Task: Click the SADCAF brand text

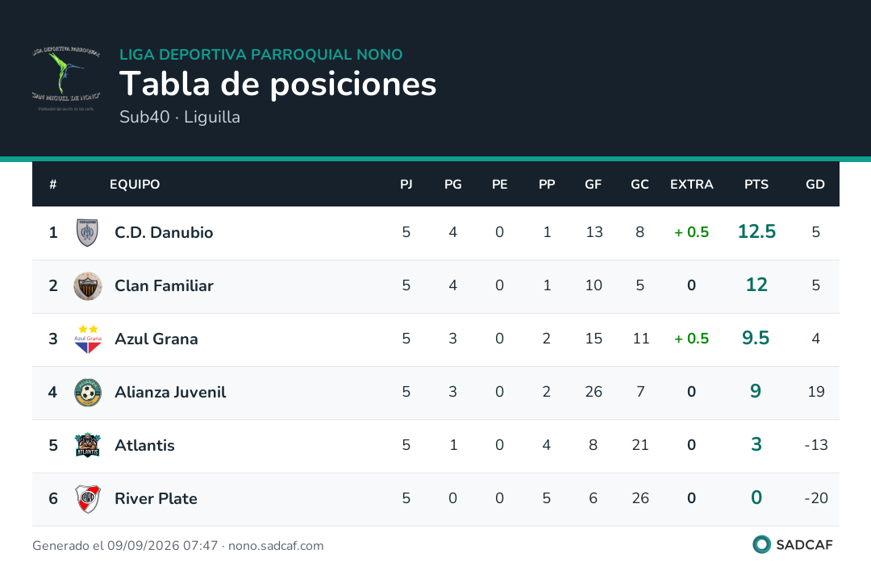Action: point(804,545)
